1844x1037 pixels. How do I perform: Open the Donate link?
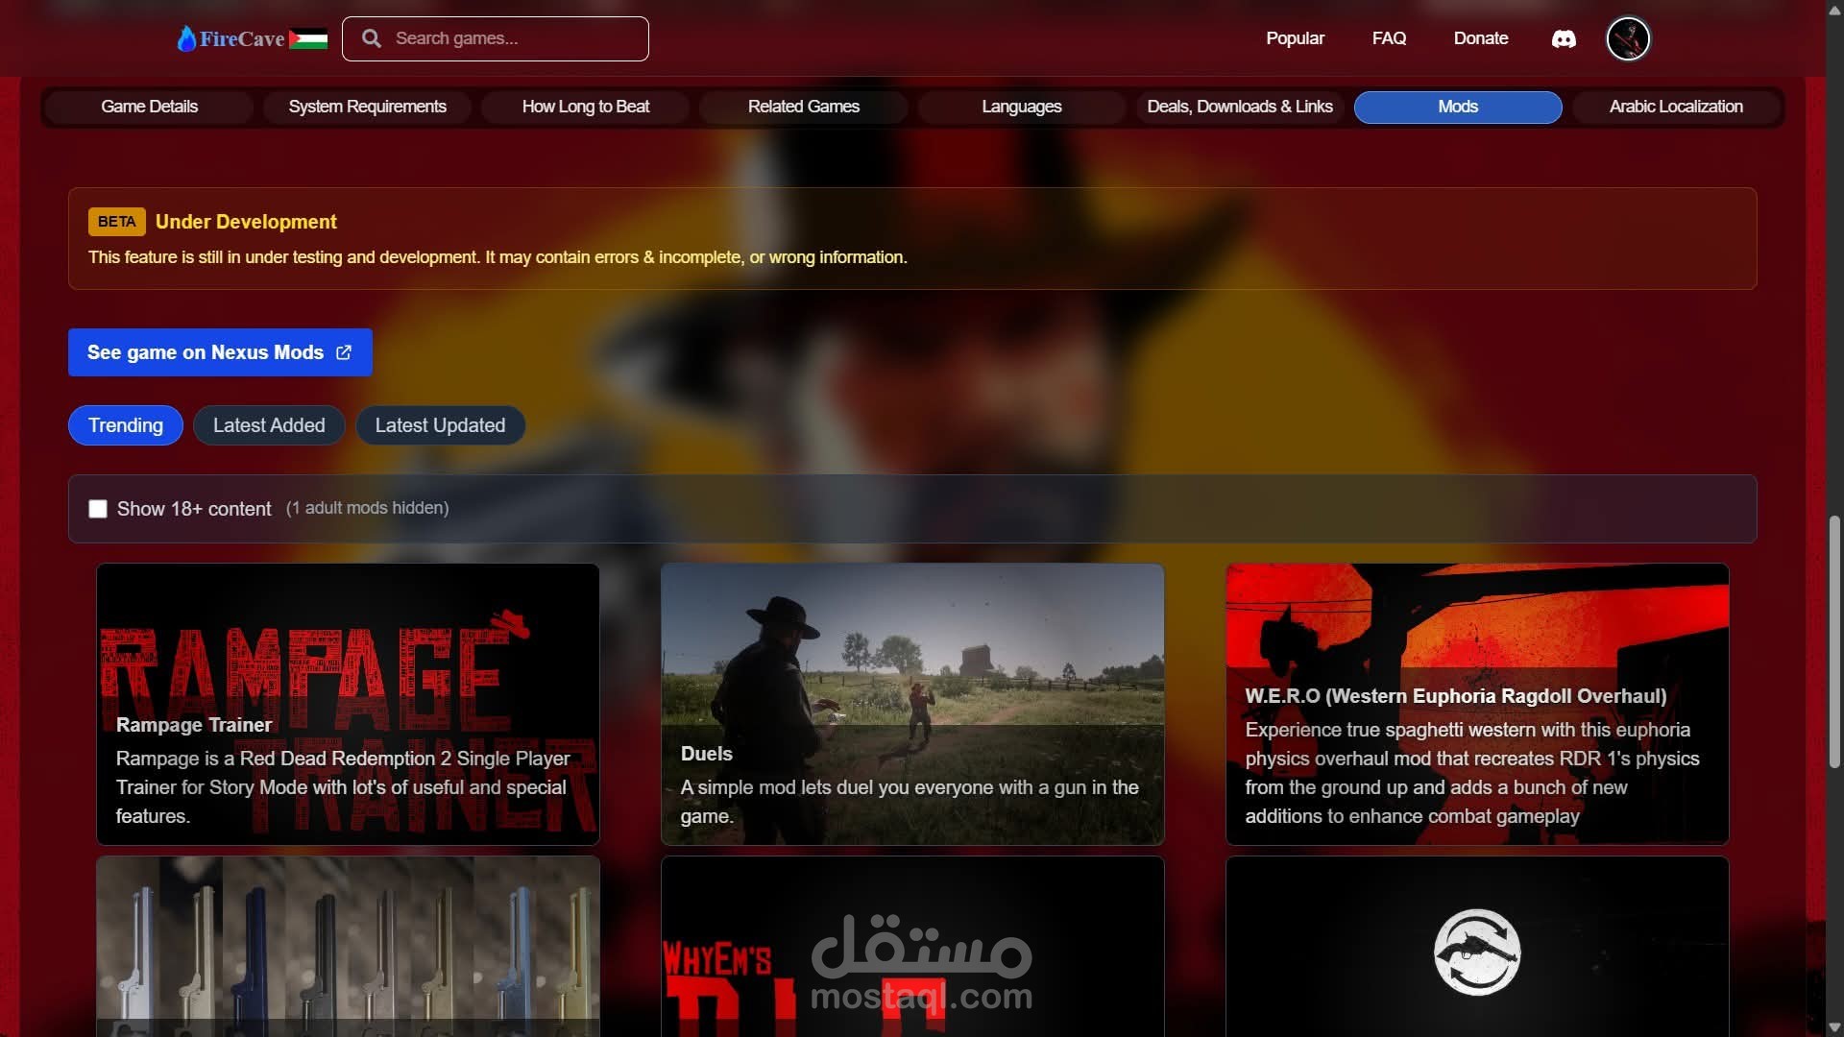[1480, 38]
